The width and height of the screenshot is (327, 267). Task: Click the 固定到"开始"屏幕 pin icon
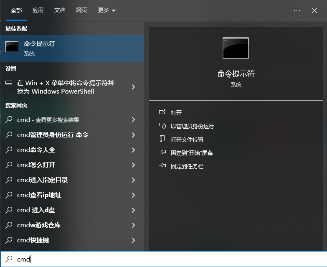(x=162, y=153)
